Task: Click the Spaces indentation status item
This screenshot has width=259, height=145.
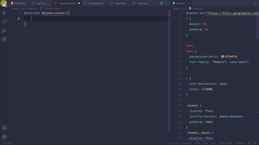Action: [x=187, y=143]
